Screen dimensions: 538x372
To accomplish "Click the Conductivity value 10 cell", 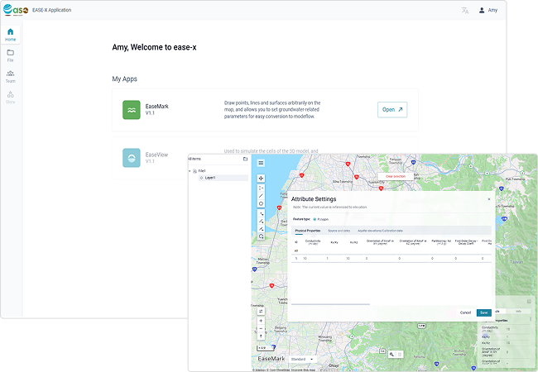I will click(x=313, y=259).
